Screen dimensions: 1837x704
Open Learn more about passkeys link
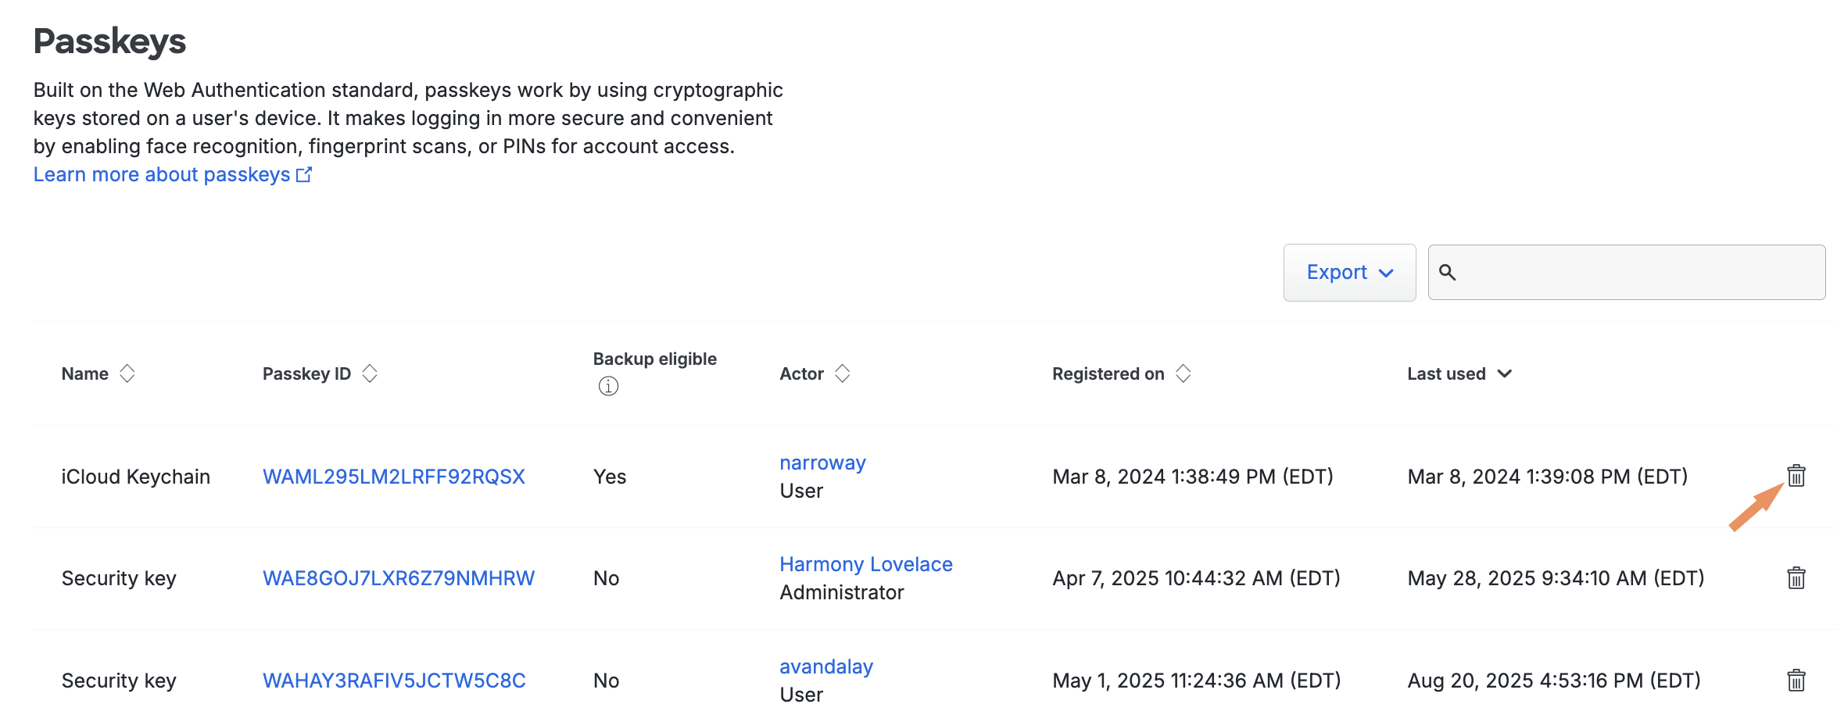click(172, 174)
